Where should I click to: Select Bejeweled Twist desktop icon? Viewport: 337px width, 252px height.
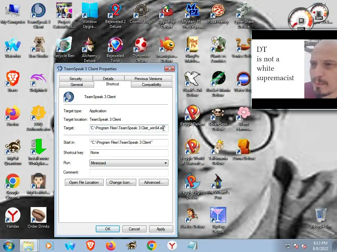point(116,50)
